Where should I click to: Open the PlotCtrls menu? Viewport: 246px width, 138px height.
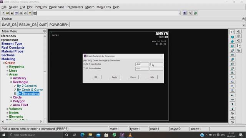[x=41, y=7]
